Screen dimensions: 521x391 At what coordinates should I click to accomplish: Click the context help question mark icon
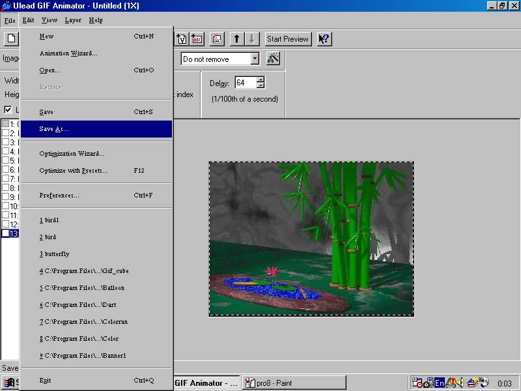324,39
